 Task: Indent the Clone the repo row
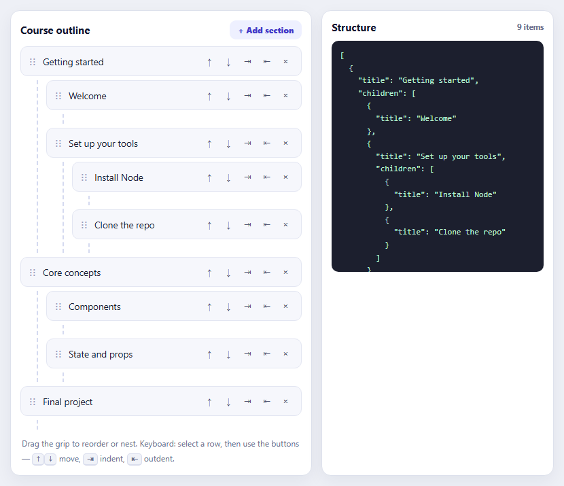(247, 225)
